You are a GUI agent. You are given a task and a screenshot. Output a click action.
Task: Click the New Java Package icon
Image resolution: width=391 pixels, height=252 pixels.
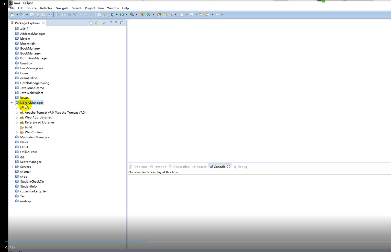(143, 15)
